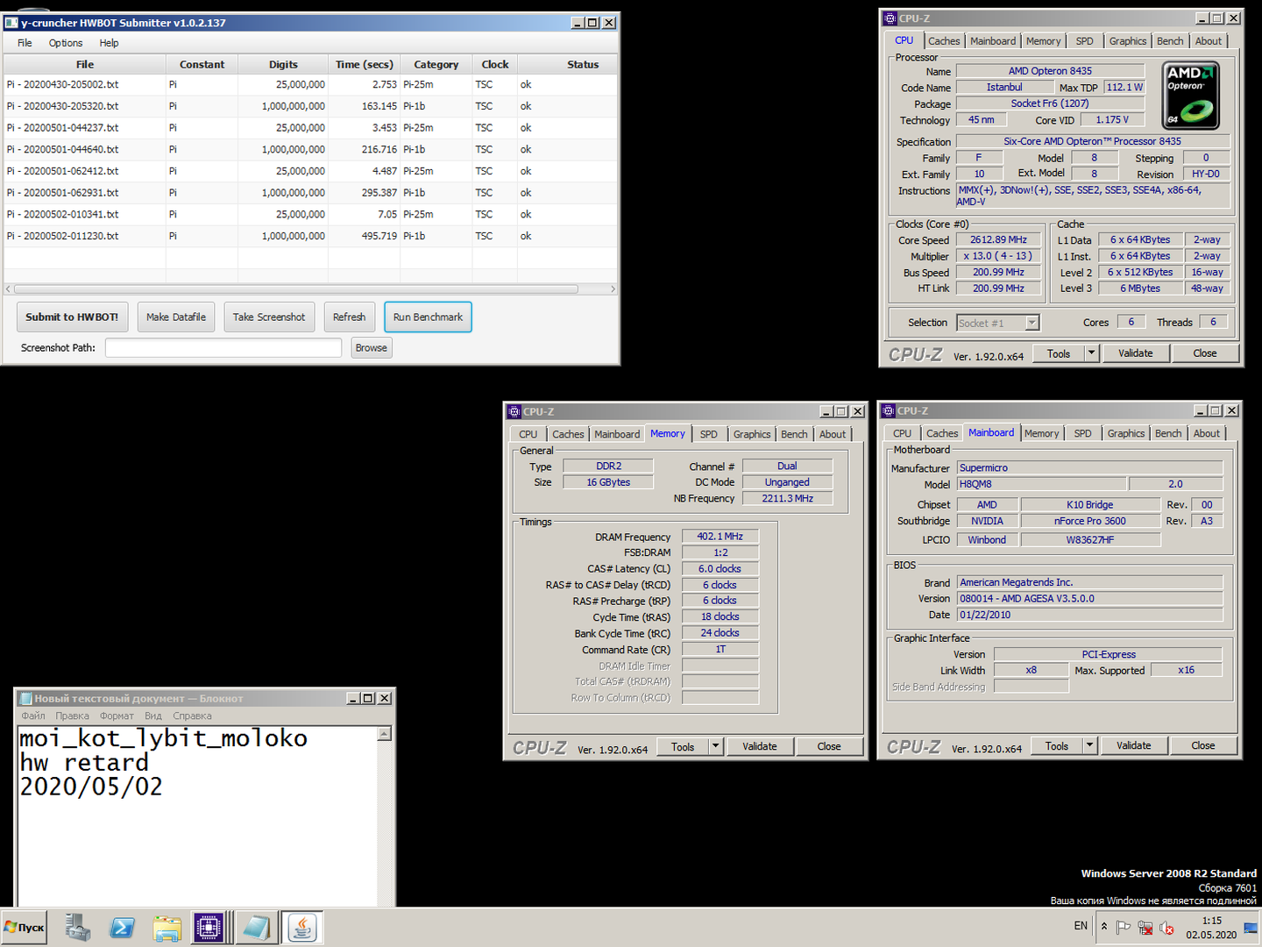
Task: Click Tools button in CPU-Z Mainboard window
Action: point(1057,745)
